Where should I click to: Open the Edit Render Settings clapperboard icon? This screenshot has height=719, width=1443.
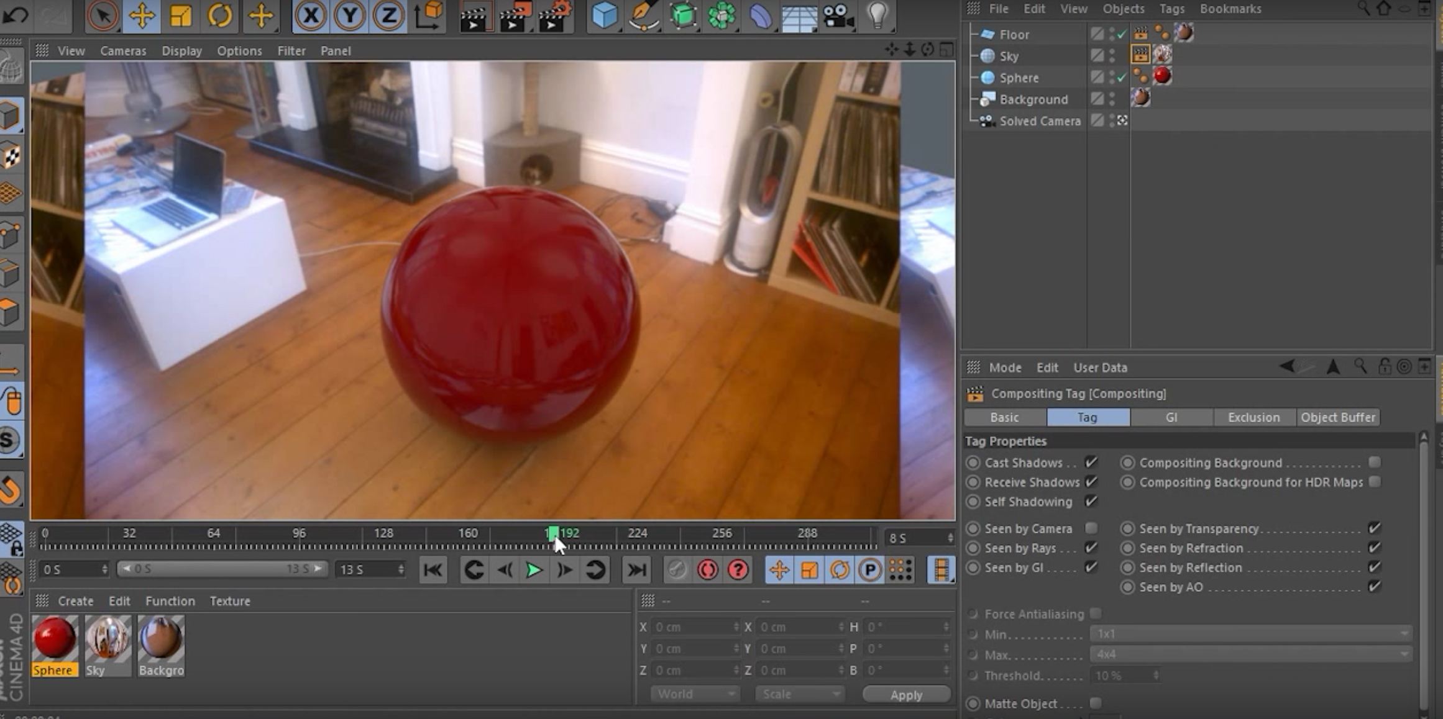tap(552, 15)
